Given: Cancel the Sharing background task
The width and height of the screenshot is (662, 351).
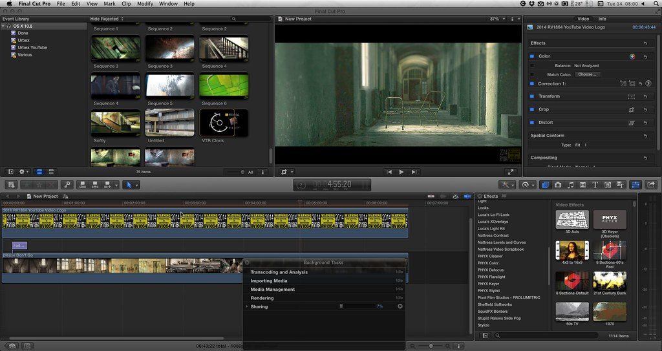Looking at the screenshot, I should click(400, 306).
